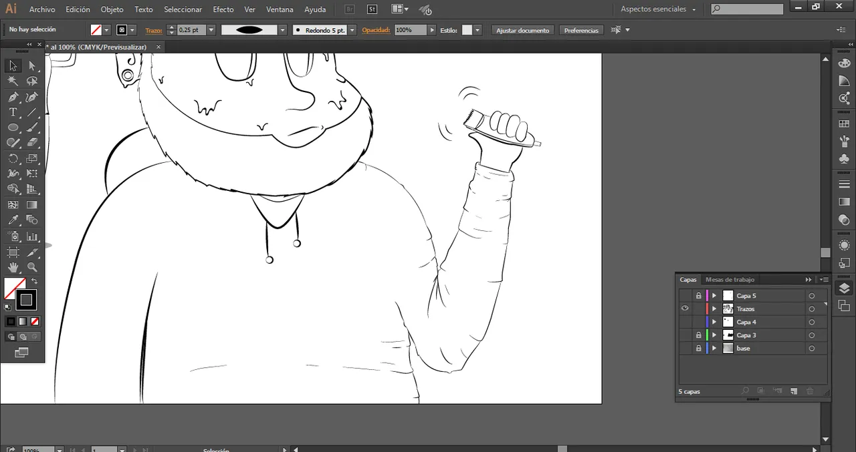856x452 pixels.
Task: Unlock the Capa 5 layer
Action: [699, 296]
